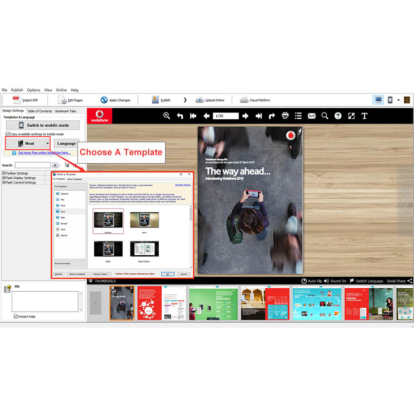Open the table of contents list icon
Image resolution: width=414 pixels, height=414 pixels.
tap(299, 116)
